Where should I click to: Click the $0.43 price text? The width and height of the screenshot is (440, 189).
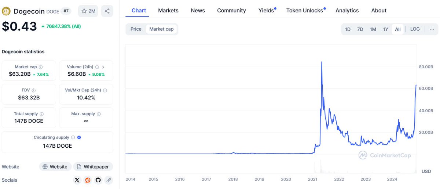(19, 26)
